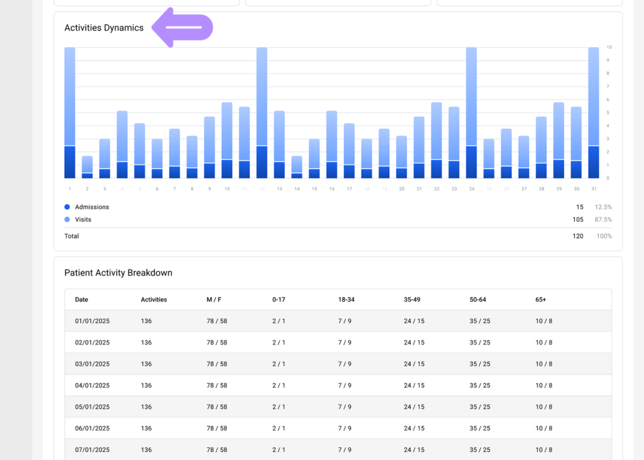Toggle the Admissions series in the legend
Viewport: 644px width, 460px height.
click(92, 207)
